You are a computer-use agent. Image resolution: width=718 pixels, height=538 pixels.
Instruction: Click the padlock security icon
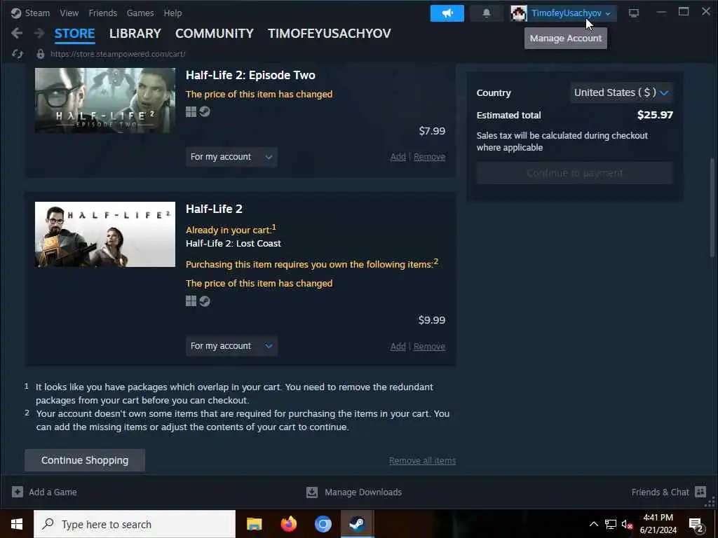[40, 54]
